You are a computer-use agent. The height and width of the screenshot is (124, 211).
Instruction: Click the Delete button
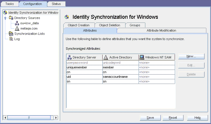tap(191, 74)
